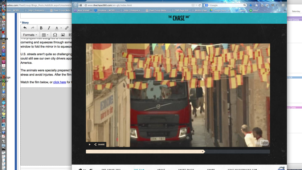
Task: Open the Firefox hamburger menu
Action: (x=283, y=5)
